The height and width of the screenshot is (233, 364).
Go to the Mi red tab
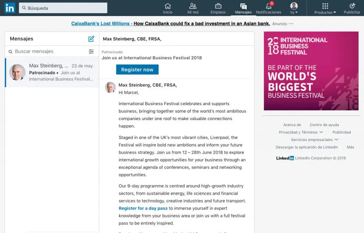tap(193, 9)
